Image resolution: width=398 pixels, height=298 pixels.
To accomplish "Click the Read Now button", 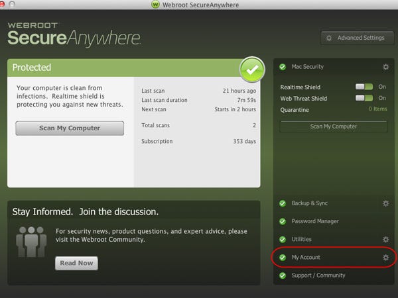I will (76, 264).
